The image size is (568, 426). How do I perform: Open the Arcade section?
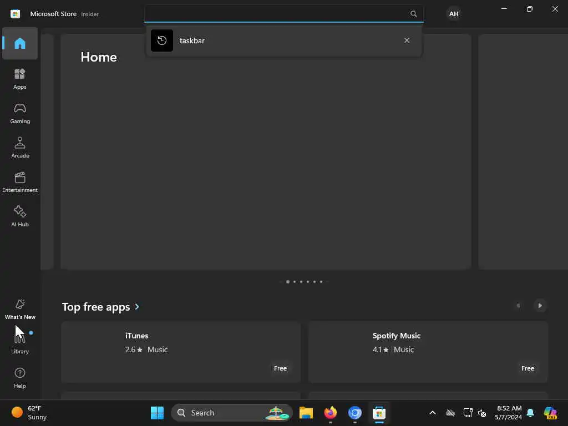(x=20, y=148)
